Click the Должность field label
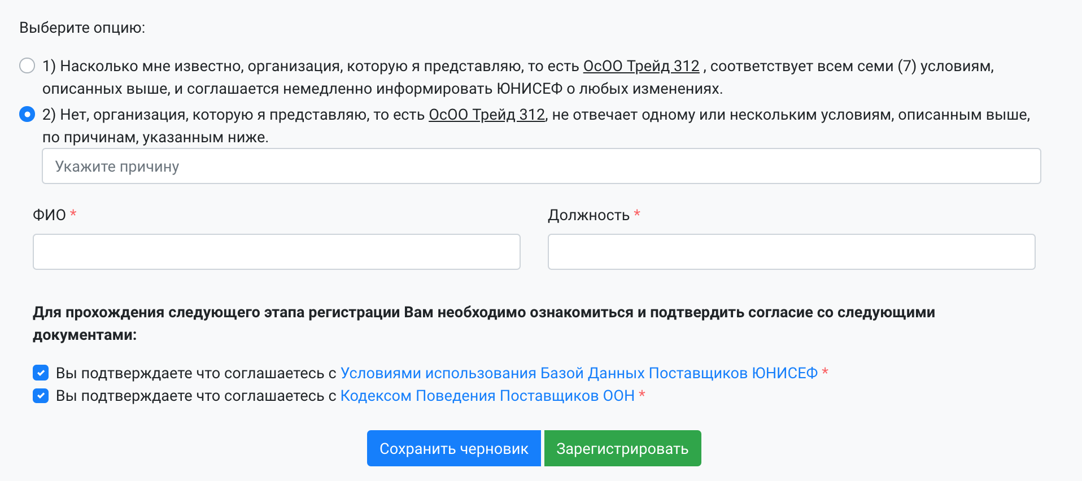 [588, 215]
